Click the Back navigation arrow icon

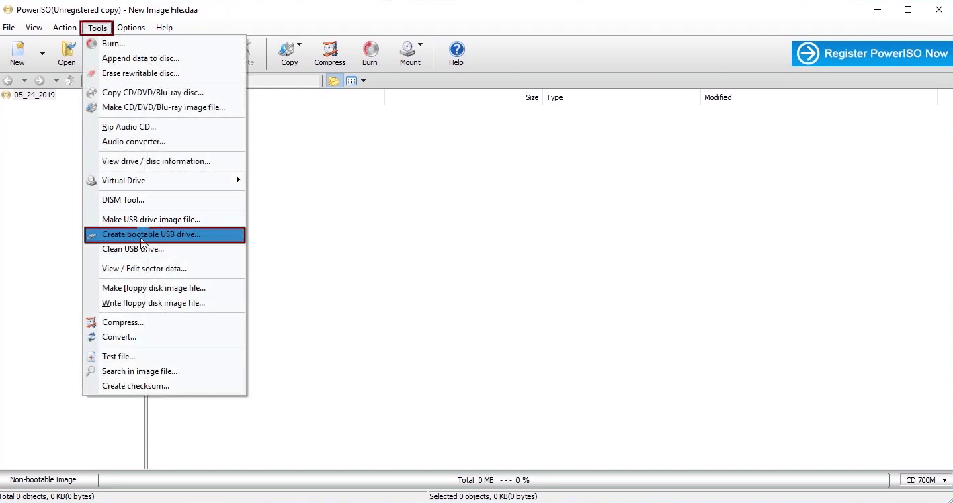point(8,81)
